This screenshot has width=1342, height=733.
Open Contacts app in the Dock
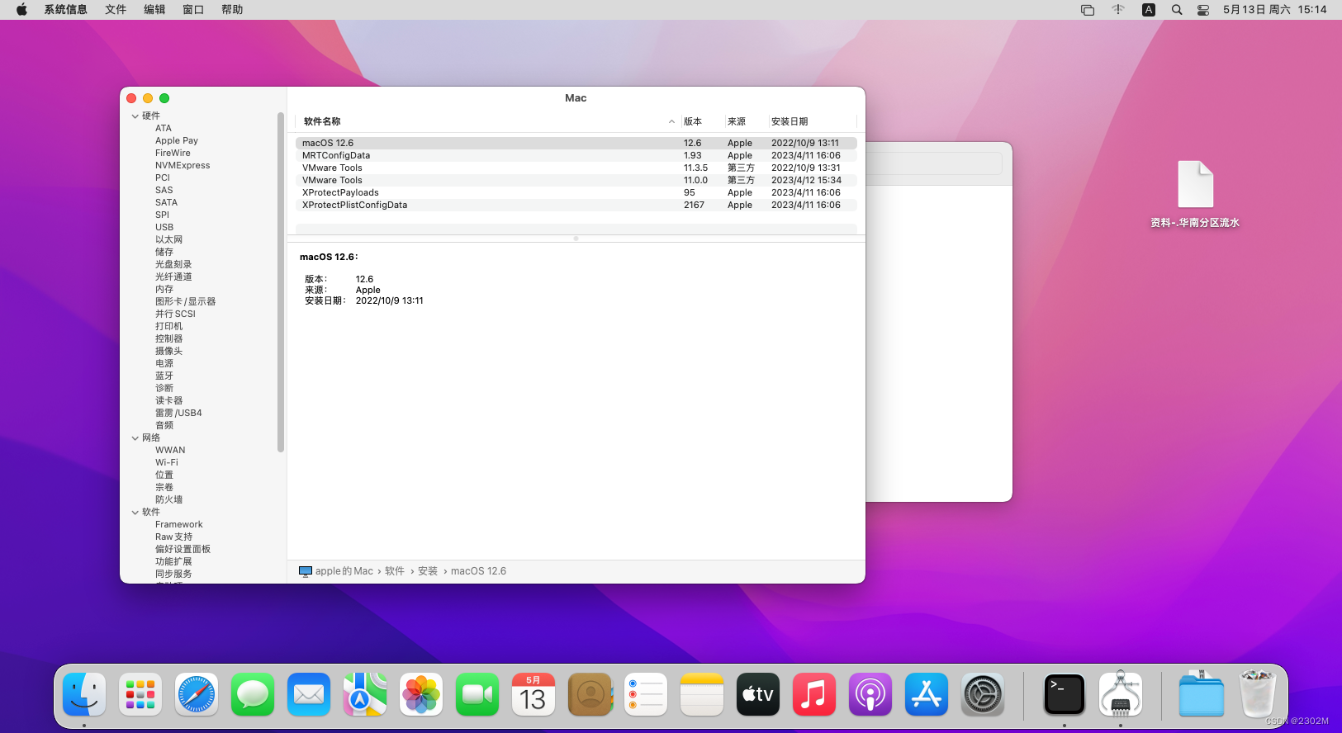[x=590, y=694]
